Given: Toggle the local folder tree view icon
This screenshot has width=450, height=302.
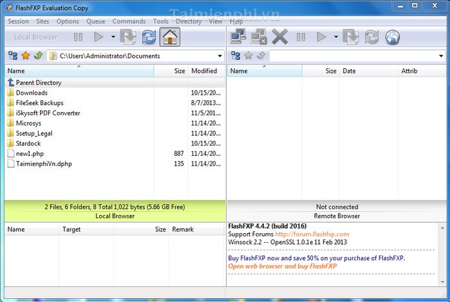Looking at the screenshot, I should pyautogui.click(x=13, y=56).
